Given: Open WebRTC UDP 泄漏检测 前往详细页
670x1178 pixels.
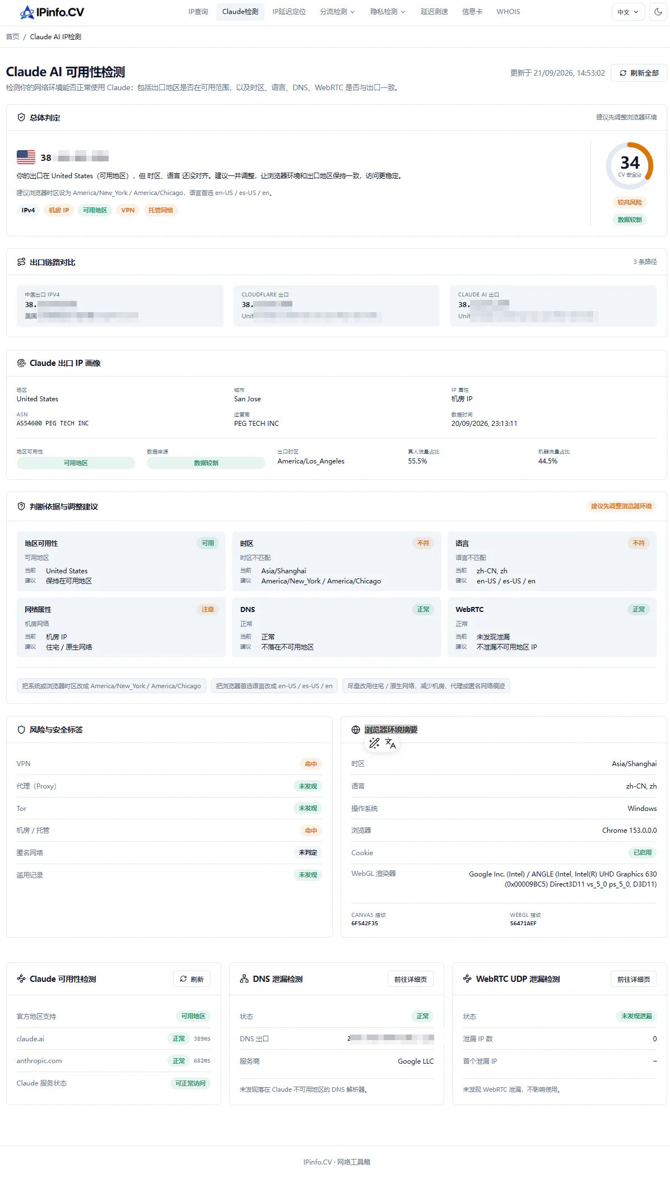Looking at the screenshot, I should (x=633, y=979).
